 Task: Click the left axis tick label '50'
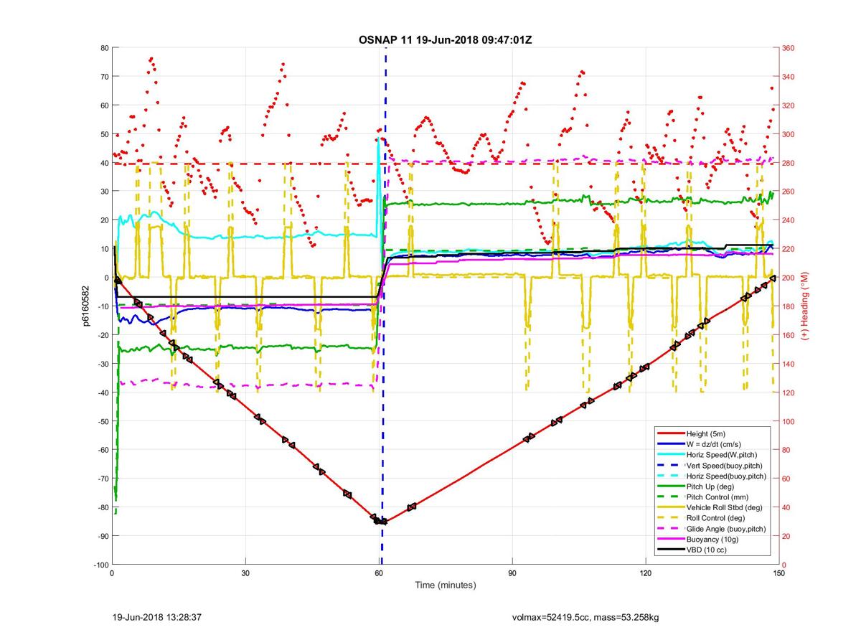click(x=103, y=134)
